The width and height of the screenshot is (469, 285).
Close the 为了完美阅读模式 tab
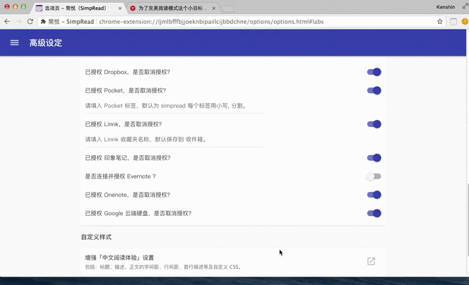(x=213, y=8)
